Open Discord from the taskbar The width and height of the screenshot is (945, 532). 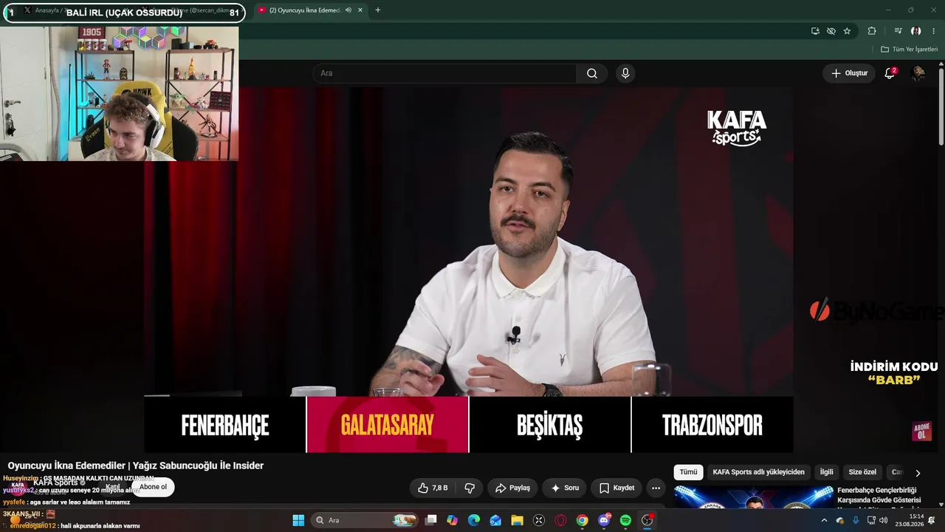pyautogui.click(x=604, y=520)
